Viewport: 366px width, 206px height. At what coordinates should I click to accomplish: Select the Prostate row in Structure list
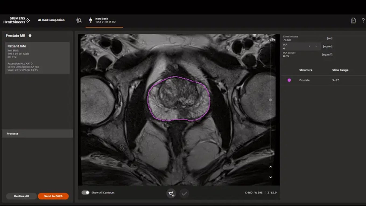coord(304,80)
